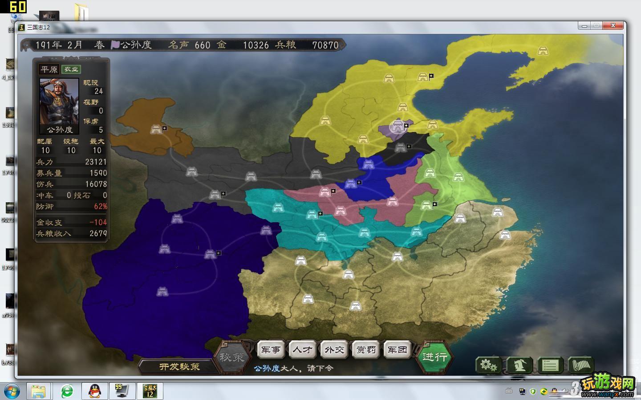The width and height of the screenshot is (641, 400).
Task: Open the bamboo scroll records icon
Action: (581, 365)
